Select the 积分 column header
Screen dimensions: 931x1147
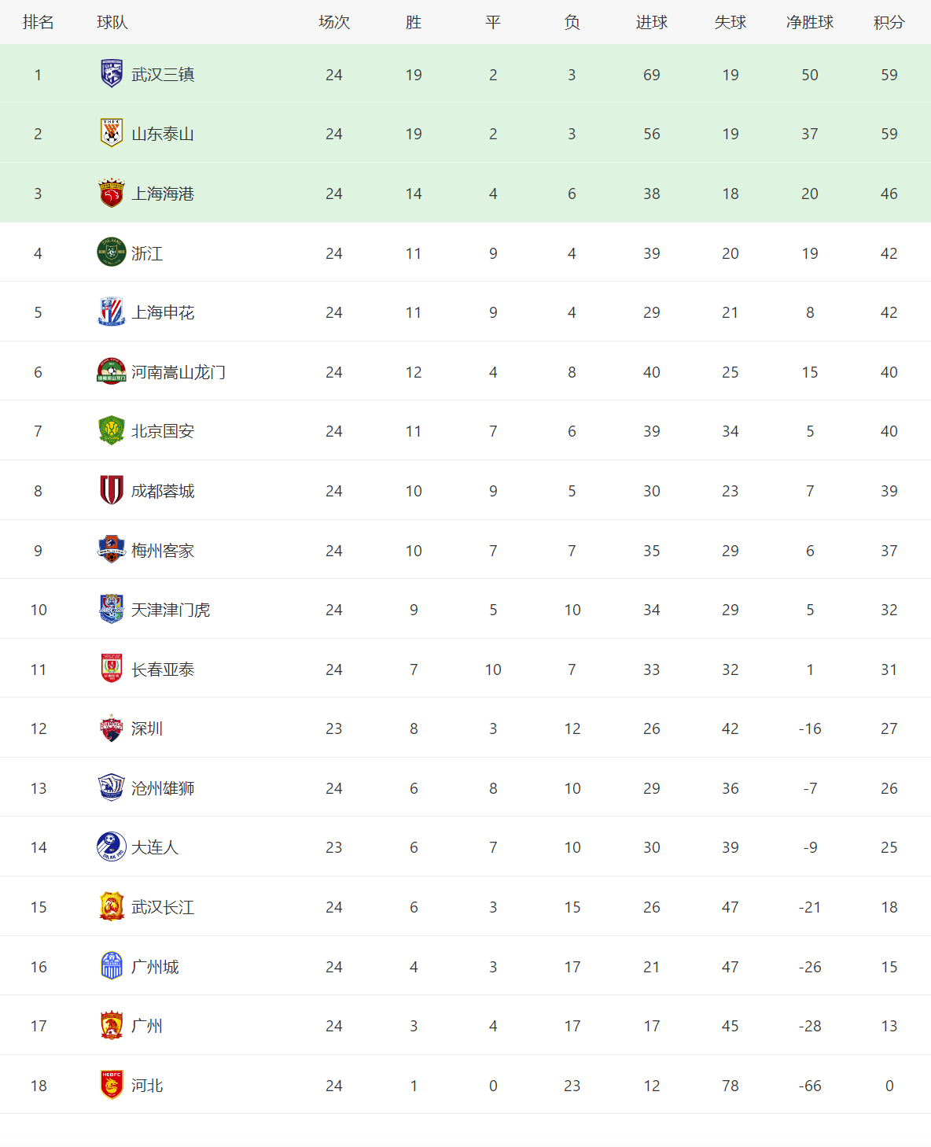tap(889, 22)
